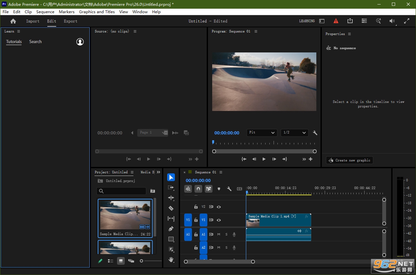Toggle nest sequence insert mode
This screenshot has height=275, width=416.
[x=188, y=189]
